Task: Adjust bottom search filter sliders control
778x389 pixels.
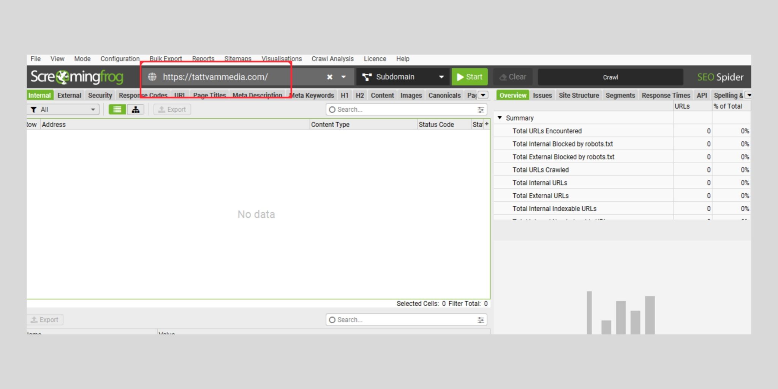Action: [x=481, y=319]
